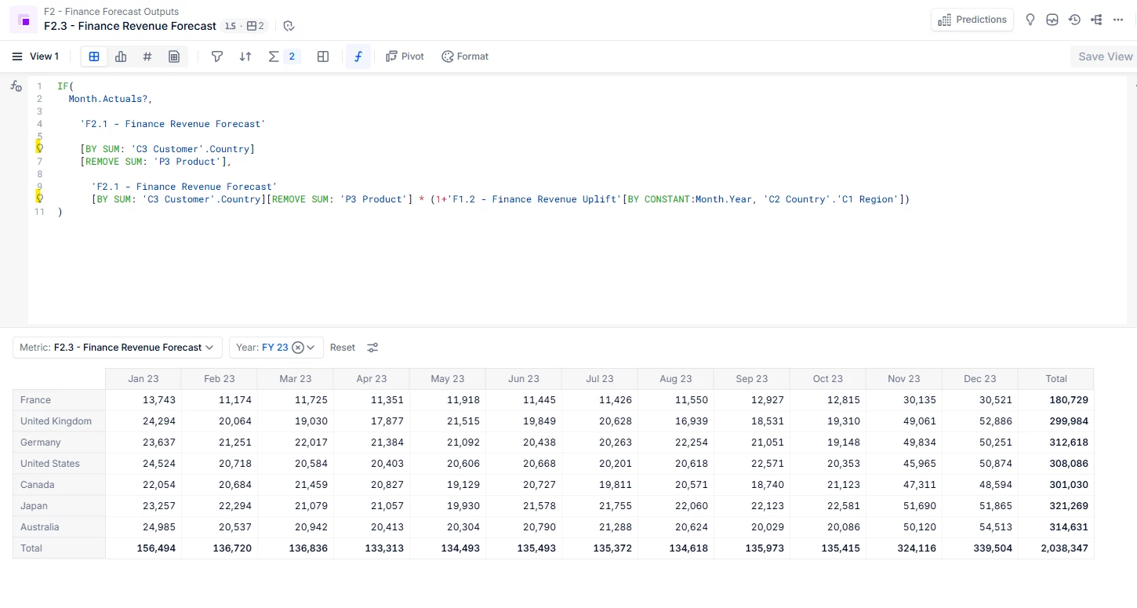Screen dimensions: 1137x608
Task: Reset the applied filters
Action: coord(343,348)
